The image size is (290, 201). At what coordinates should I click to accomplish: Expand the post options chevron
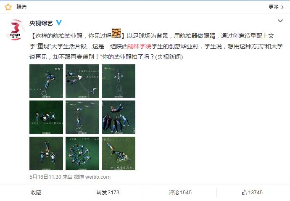[280, 21]
